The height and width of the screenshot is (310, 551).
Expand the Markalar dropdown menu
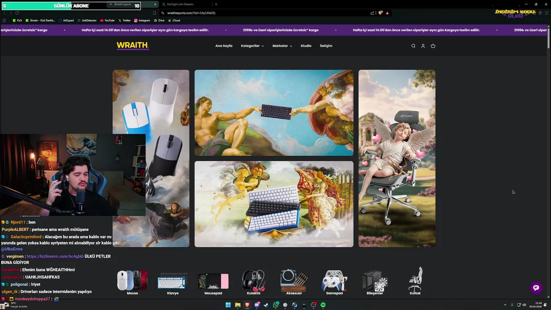[x=282, y=46]
